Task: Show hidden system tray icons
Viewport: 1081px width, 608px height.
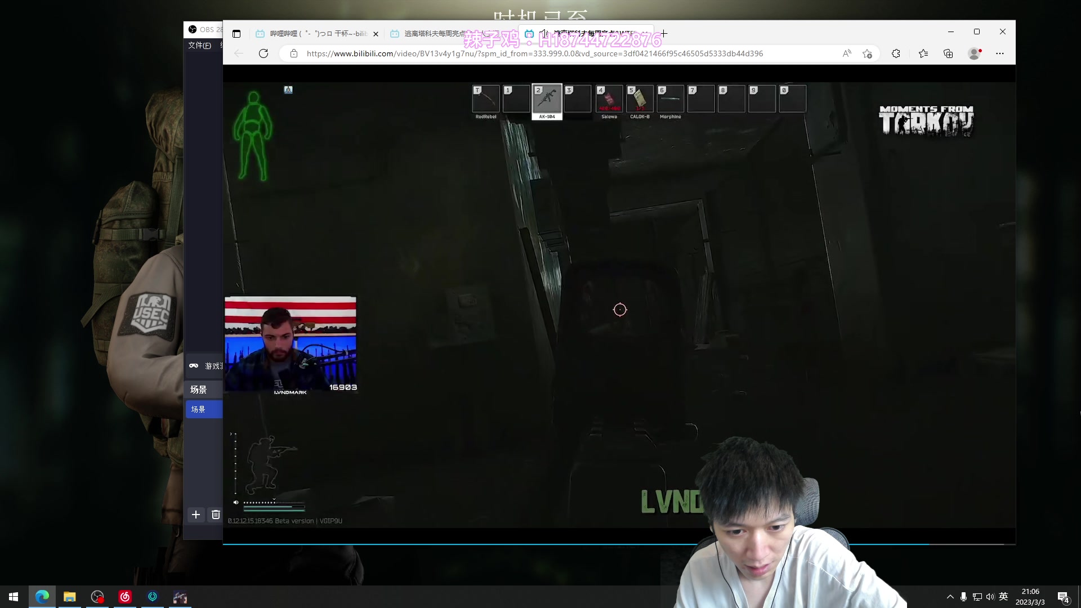Action: [950, 597]
